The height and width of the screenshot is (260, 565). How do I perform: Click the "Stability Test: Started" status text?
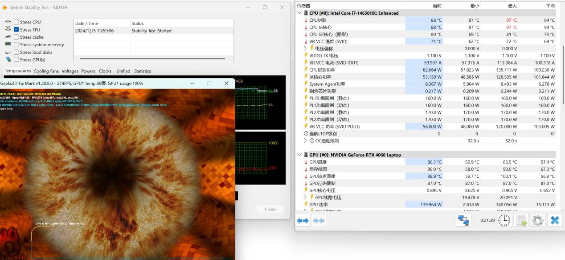tap(151, 31)
